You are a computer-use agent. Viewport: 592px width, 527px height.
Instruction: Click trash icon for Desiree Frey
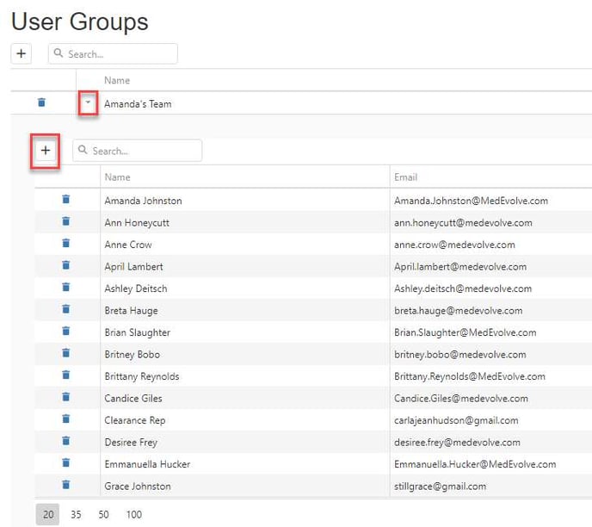tap(66, 442)
